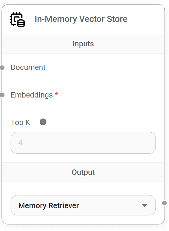Click the Document input label

(28, 67)
